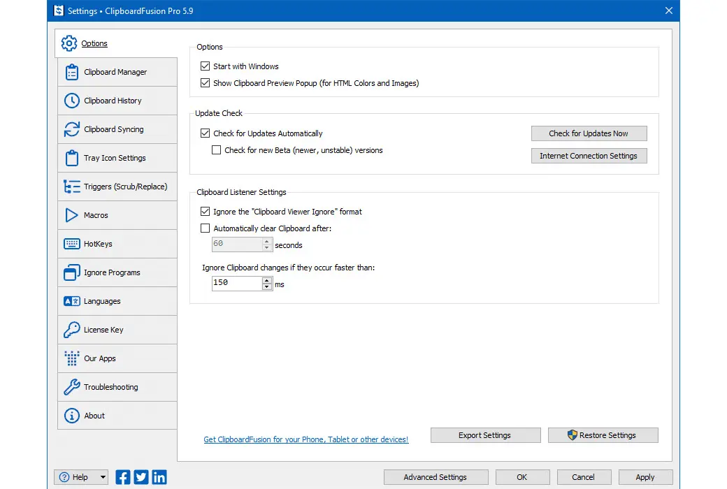Click the Restore Settings button
Screen dimensions: 727x489
coord(603,435)
